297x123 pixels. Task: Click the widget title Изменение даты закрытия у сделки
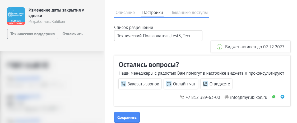(x=56, y=13)
